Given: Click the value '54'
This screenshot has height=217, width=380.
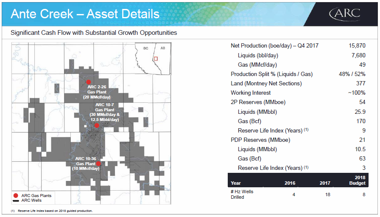Looking at the screenshot, I should click(362, 102).
